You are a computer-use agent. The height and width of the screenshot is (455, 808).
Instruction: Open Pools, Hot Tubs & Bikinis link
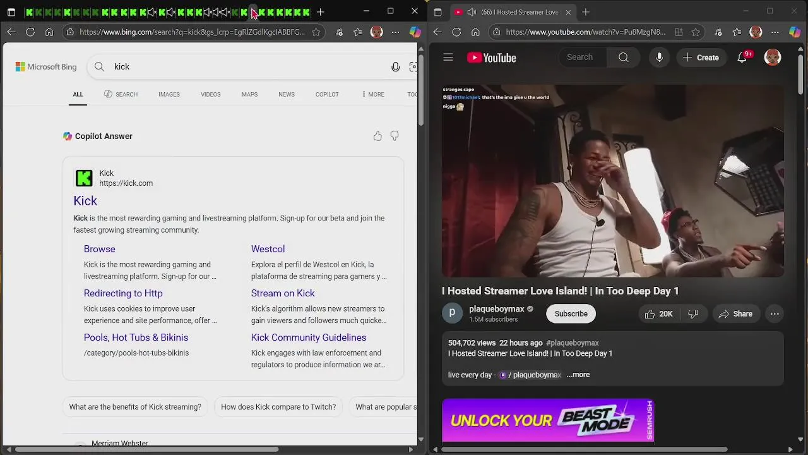point(136,337)
